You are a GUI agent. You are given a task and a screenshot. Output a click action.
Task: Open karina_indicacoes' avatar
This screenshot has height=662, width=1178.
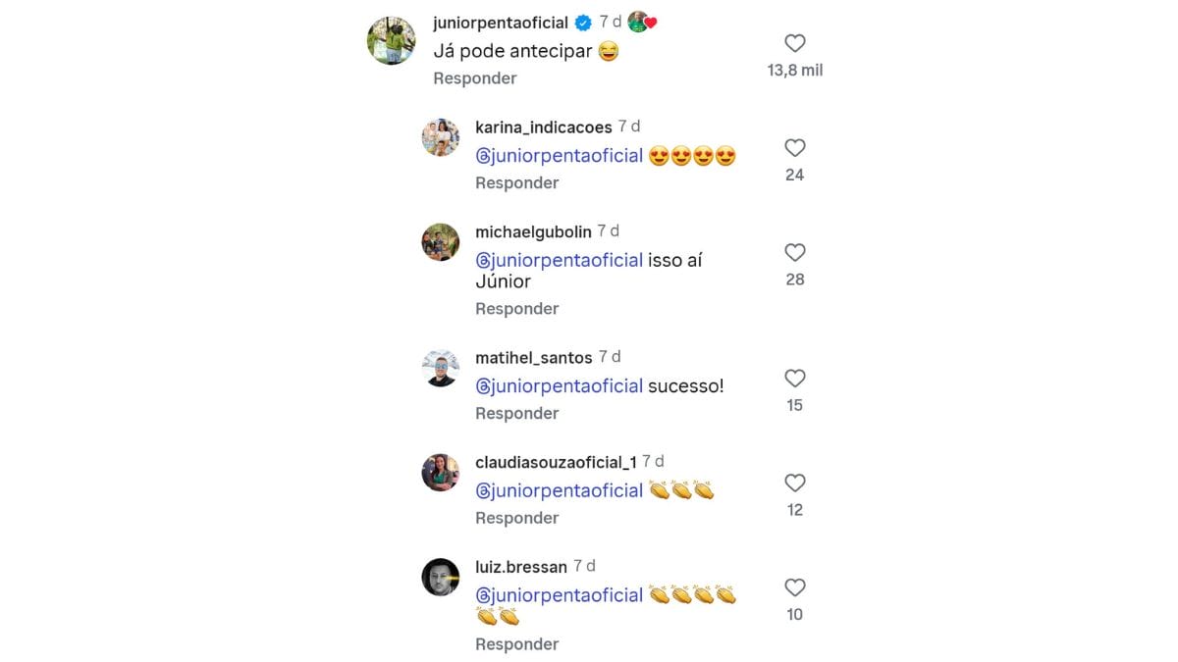(x=441, y=137)
